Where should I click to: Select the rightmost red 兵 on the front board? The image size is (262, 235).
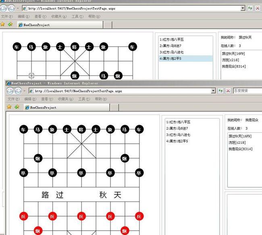[x=139, y=216]
